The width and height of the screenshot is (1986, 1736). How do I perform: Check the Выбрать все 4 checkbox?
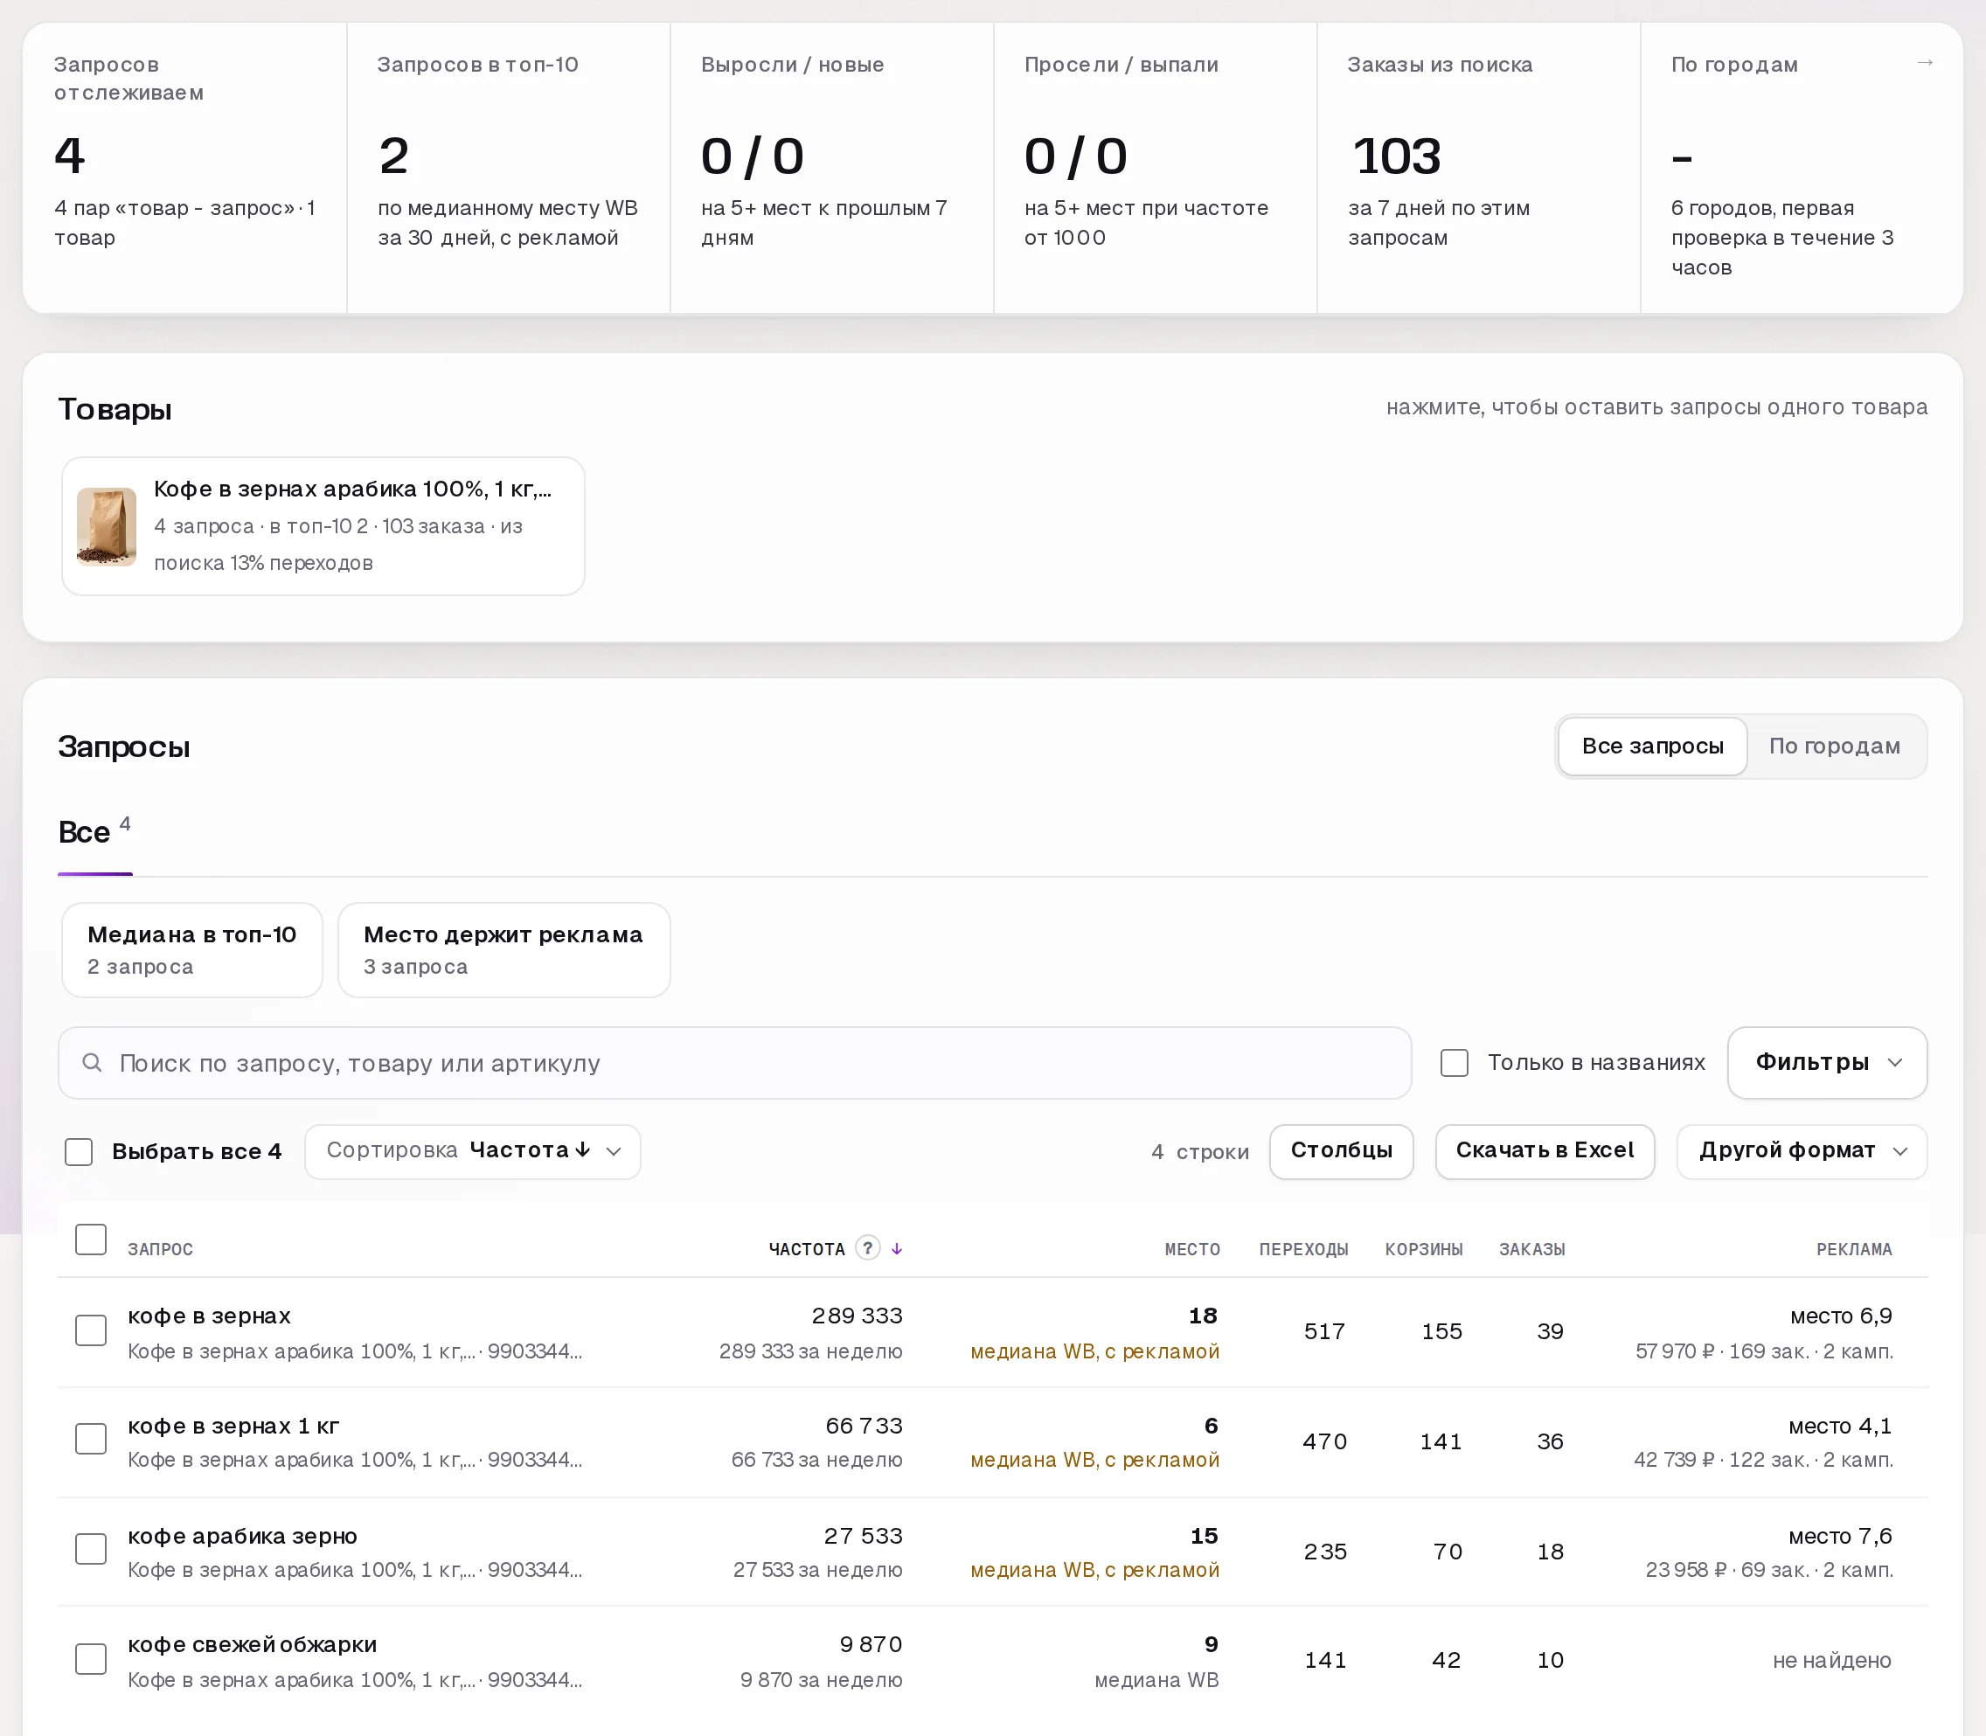coord(79,1151)
